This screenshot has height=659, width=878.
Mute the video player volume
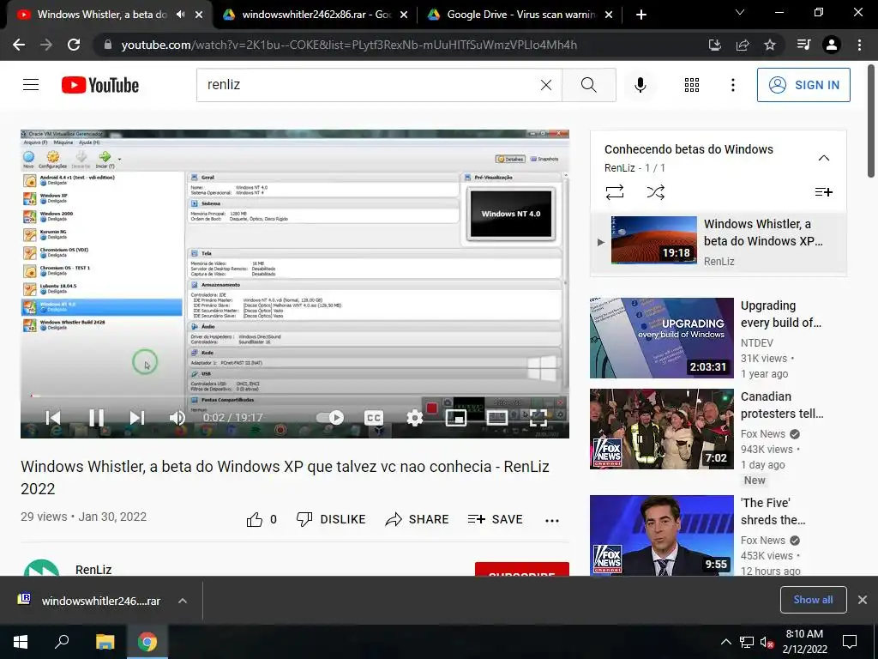[x=177, y=418]
